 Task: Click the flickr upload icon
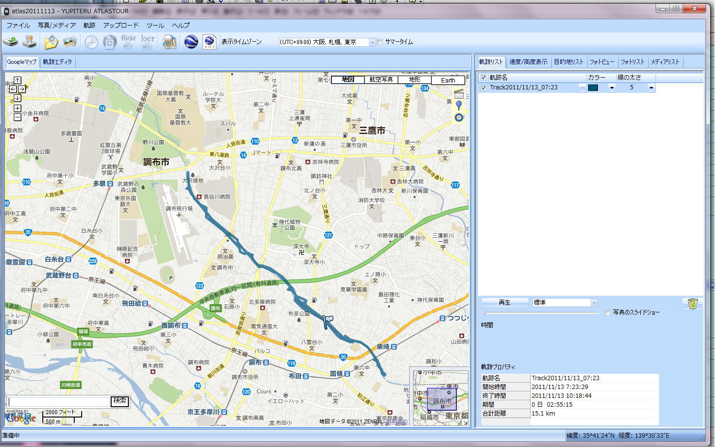tap(128, 42)
